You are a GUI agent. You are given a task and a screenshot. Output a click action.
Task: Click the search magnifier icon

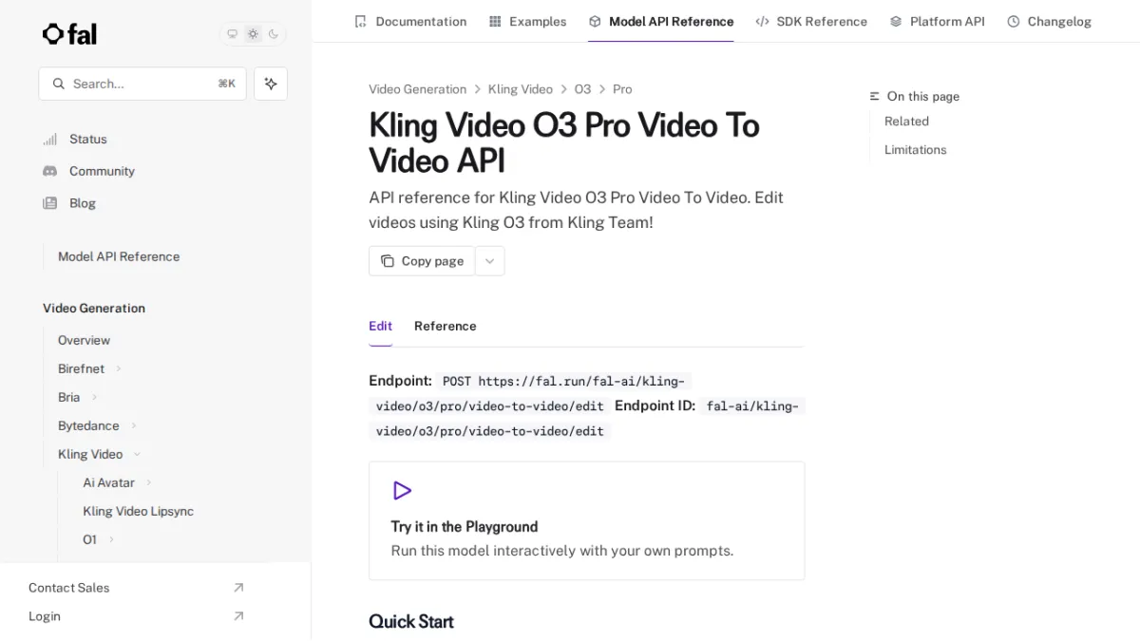[59, 84]
